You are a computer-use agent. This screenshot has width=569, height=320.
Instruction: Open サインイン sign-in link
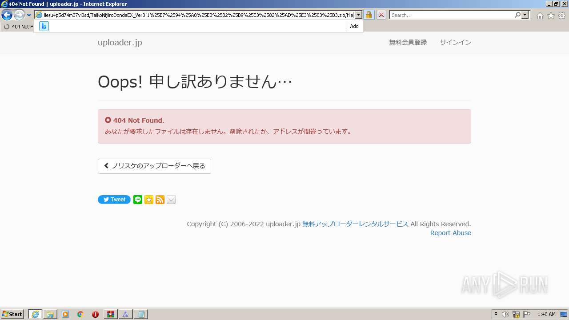click(456, 42)
